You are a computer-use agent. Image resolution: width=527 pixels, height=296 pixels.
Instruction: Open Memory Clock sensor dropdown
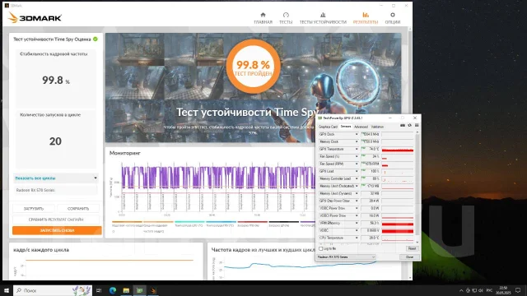coord(357,141)
